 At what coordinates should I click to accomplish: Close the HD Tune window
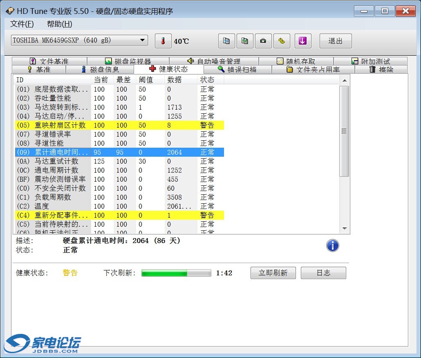406,11
